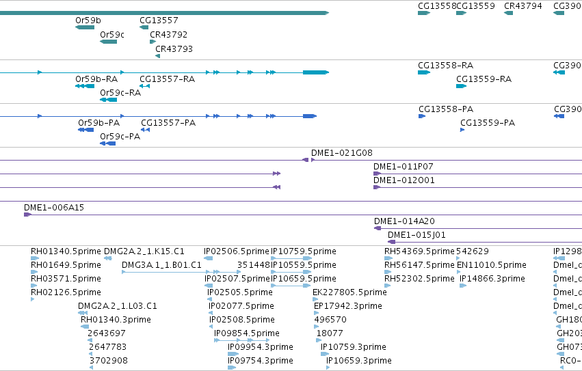The image size is (582, 371).
Task: Click the CG13558 gene label
Action: click(437, 6)
